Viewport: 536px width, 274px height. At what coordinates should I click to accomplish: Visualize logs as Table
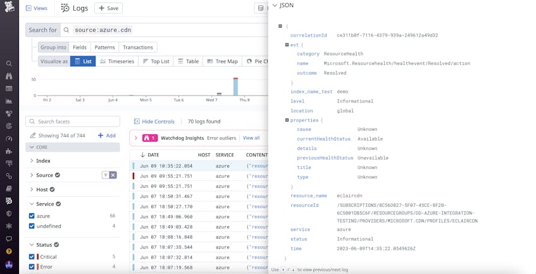click(189, 61)
